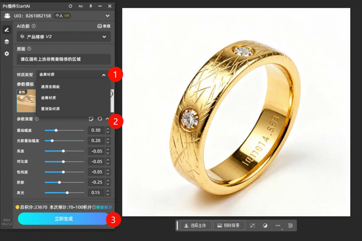The height and width of the screenshot is (241, 362).
Task: Pin the StartAI plugin panel
Action: 91,6
